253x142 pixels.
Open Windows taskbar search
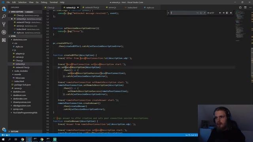tap(9, 139)
